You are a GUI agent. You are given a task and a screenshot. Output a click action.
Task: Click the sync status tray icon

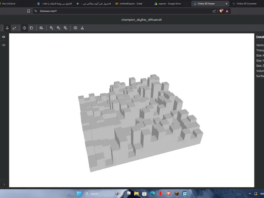pyautogui.click(x=256, y=193)
